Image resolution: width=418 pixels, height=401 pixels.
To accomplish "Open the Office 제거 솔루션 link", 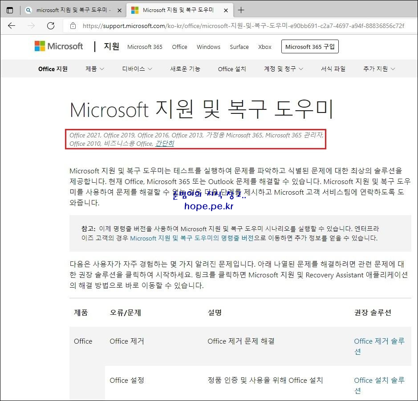I will [379, 346].
